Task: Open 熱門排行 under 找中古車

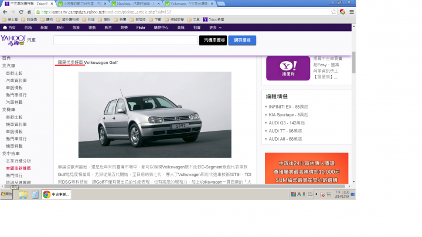Action: click(14, 175)
